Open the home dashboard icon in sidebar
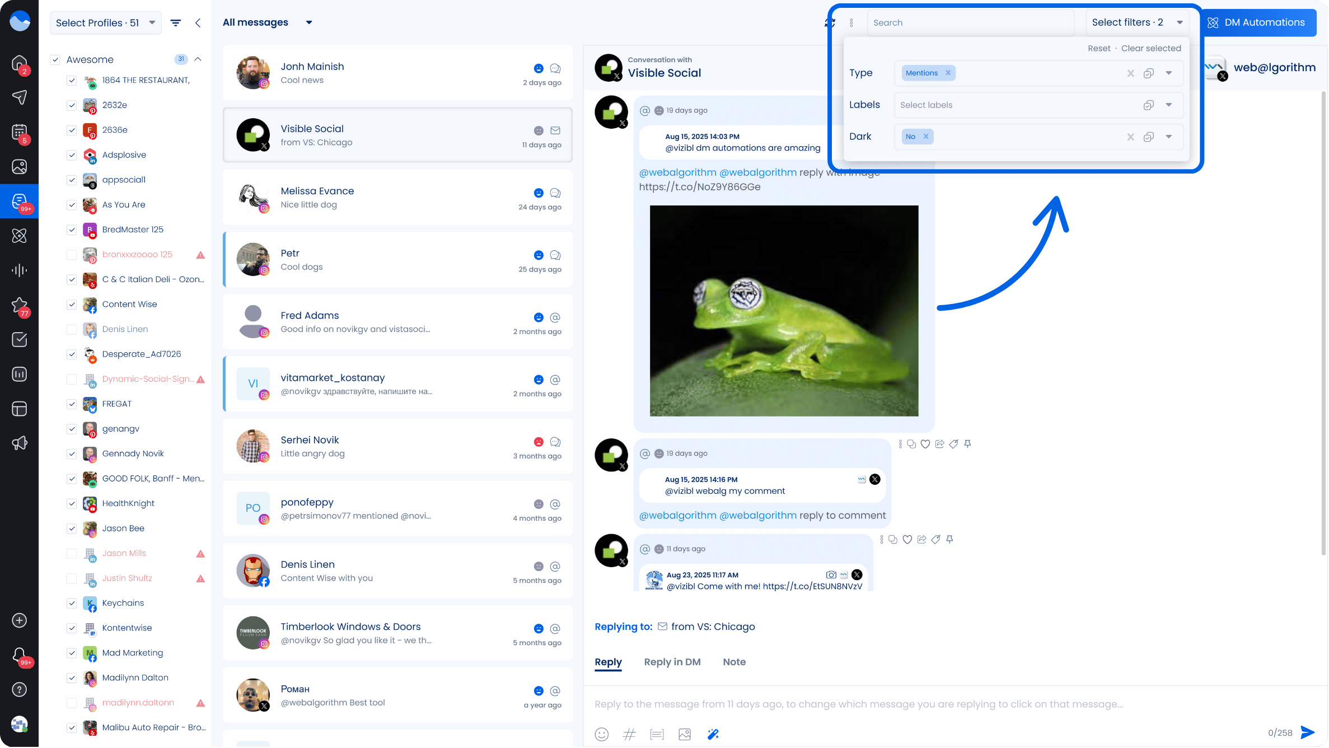Image resolution: width=1329 pixels, height=748 pixels. (19, 63)
